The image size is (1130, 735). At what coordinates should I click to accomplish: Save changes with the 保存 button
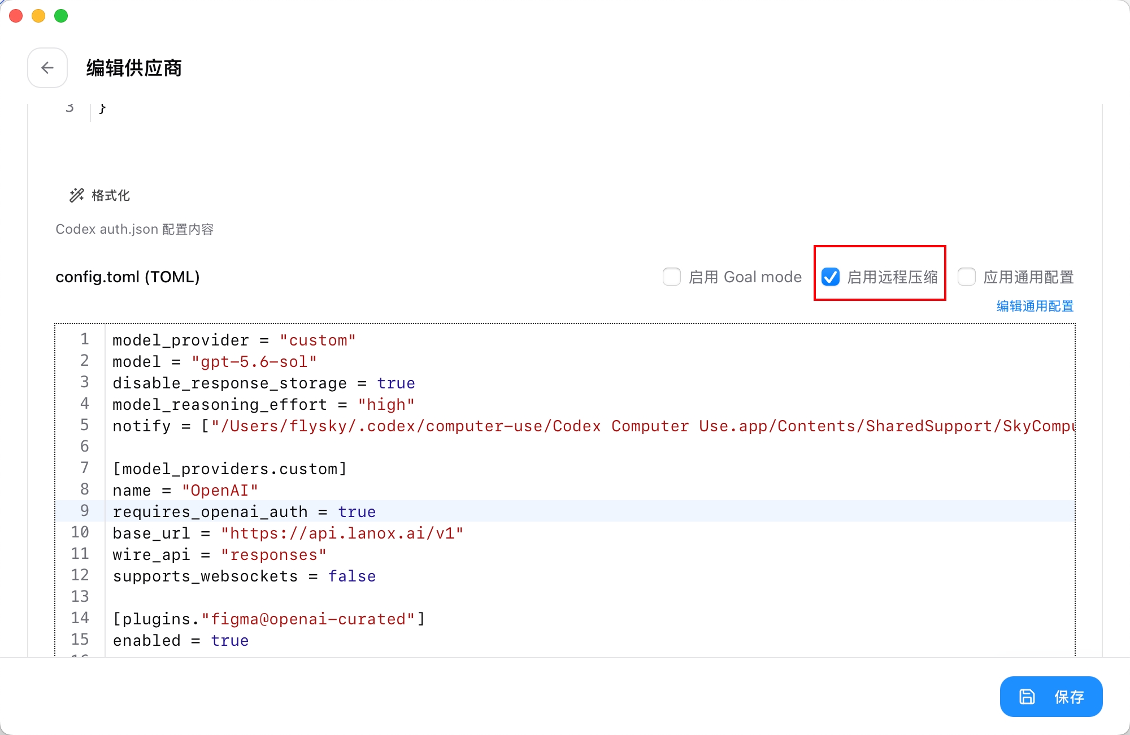(1051, 697)
